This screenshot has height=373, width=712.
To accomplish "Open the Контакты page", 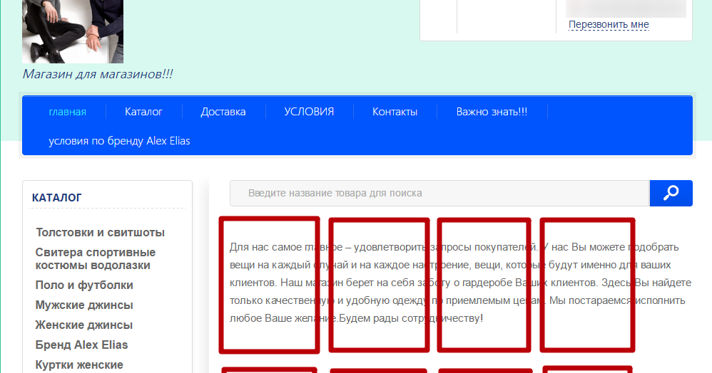I will (395, 112).
